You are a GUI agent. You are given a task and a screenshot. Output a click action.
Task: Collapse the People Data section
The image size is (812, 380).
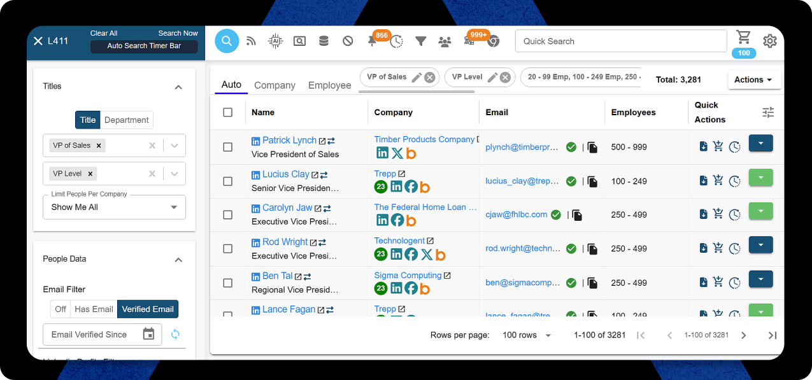click(x=178, y=259)
